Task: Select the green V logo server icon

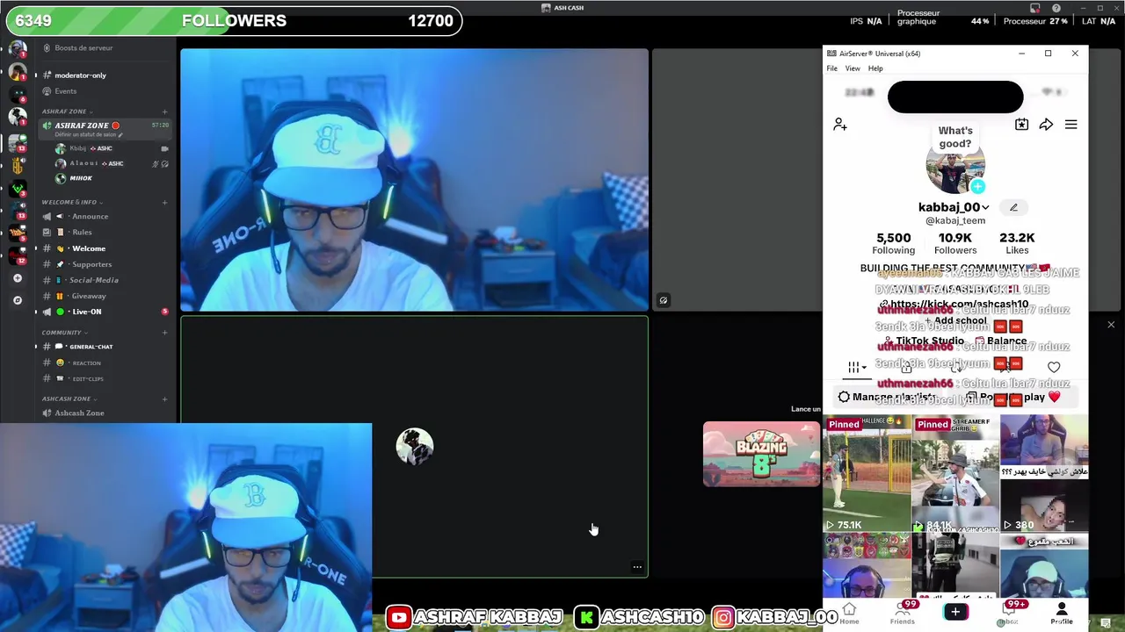Action: 18,188
